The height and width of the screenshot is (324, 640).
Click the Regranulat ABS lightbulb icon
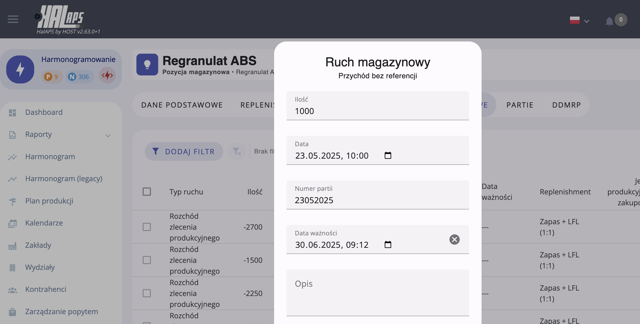tap(147, 65)
